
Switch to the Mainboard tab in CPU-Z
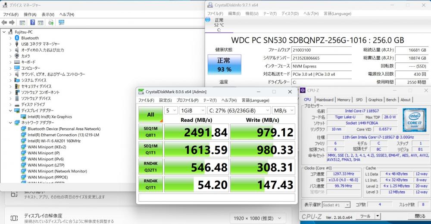(x=325, y=100)
